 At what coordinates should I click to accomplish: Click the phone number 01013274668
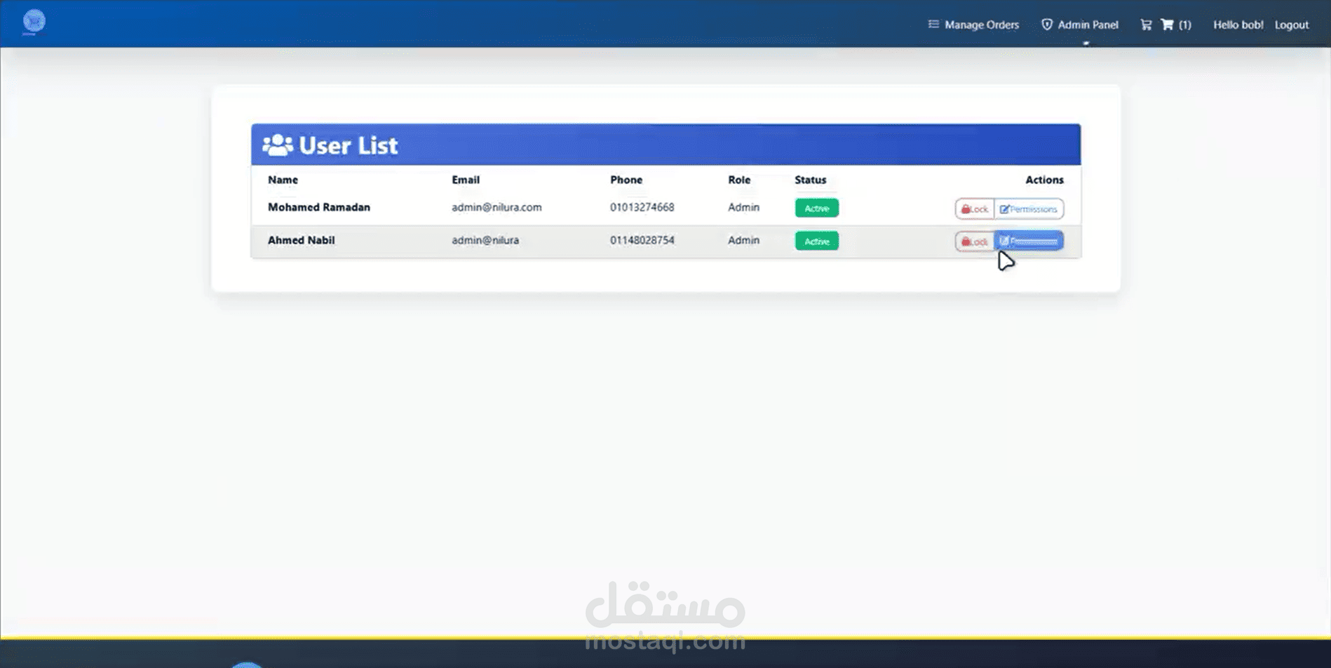pos(642,207)
